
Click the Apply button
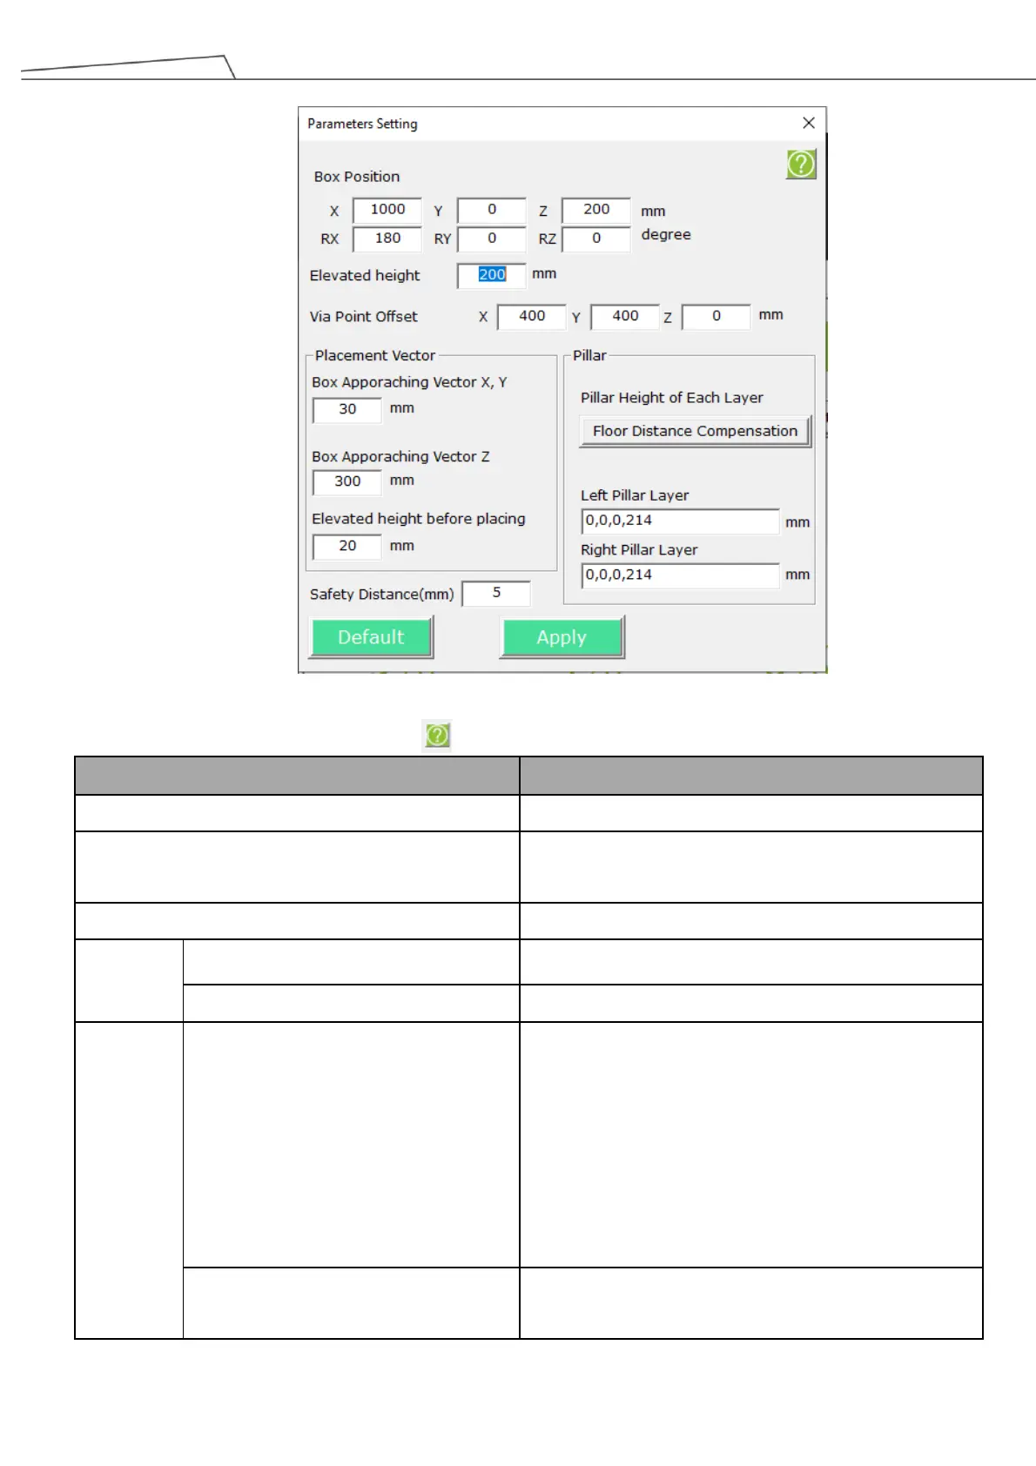pyautogui.click(x=562, y=637)
